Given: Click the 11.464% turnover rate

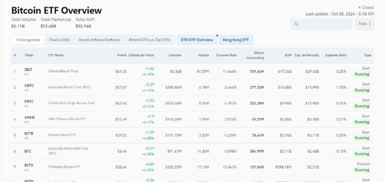Looking at the screenshot, I should (230, 72).
